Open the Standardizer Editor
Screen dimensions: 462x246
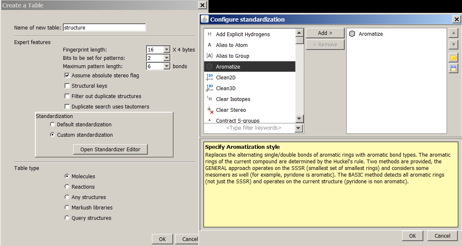pos(110,149)
